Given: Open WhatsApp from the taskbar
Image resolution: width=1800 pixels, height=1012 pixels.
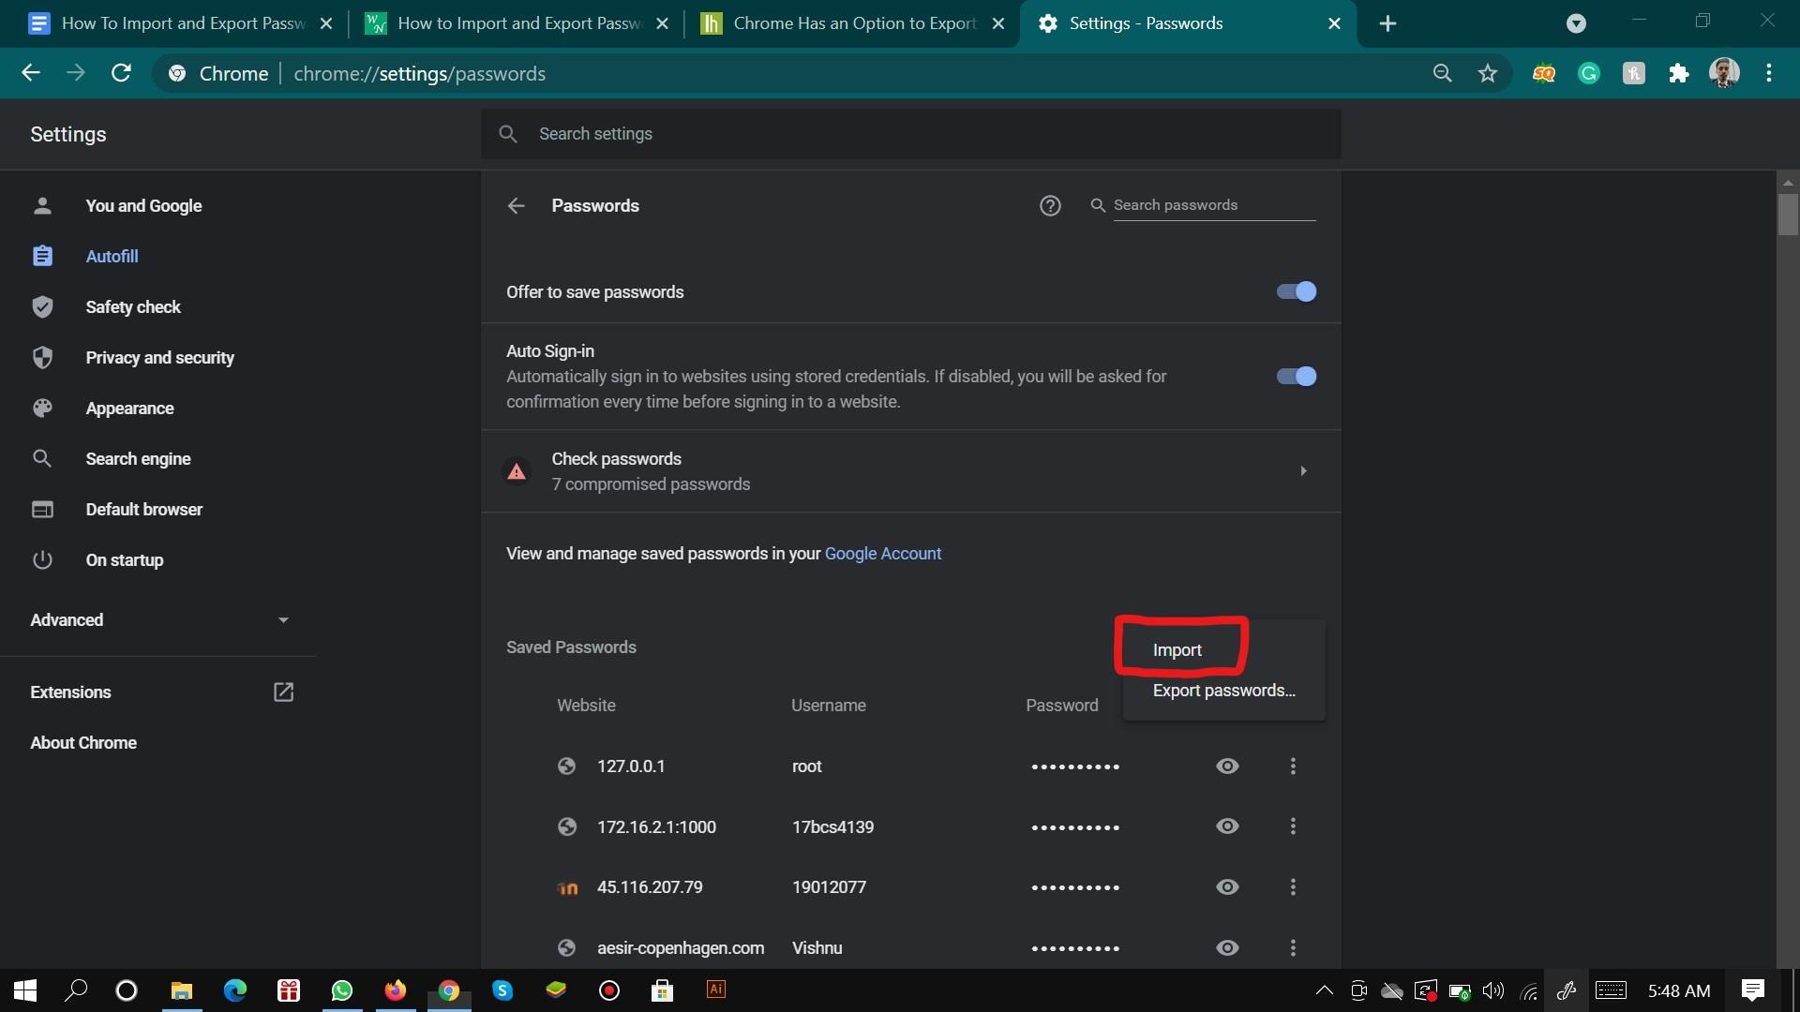Looking at the screenshot, I should click(341, 990).
